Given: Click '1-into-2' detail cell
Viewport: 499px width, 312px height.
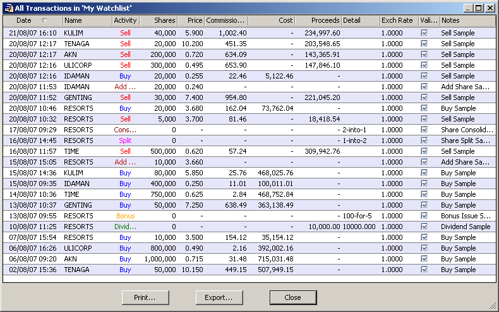Looking at the screenshot, I should [x=354, y=140].
